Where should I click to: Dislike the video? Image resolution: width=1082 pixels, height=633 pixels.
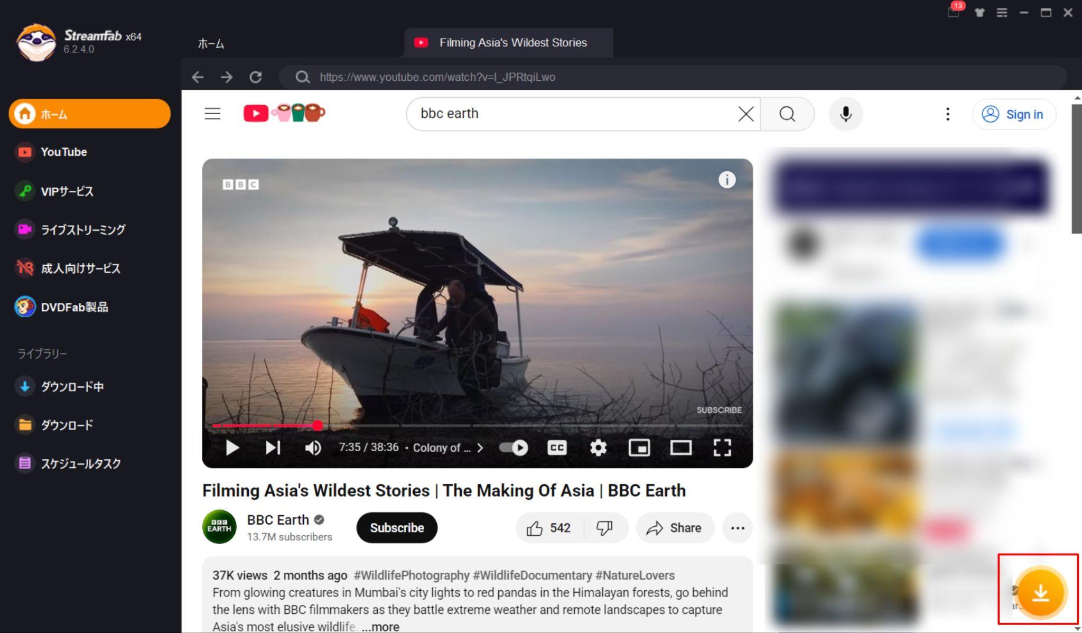click(605, 528)
